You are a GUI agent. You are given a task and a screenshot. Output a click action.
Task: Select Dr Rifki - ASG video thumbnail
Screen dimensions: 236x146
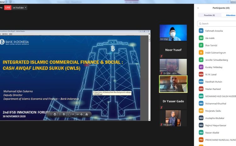click(x=173, y=67)
